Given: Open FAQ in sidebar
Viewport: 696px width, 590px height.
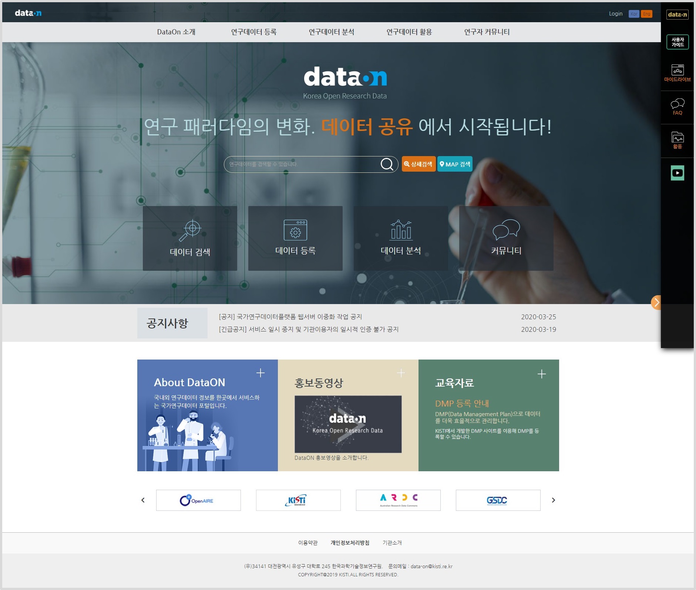Looking at the screenshot, I should tap(677, 107).
